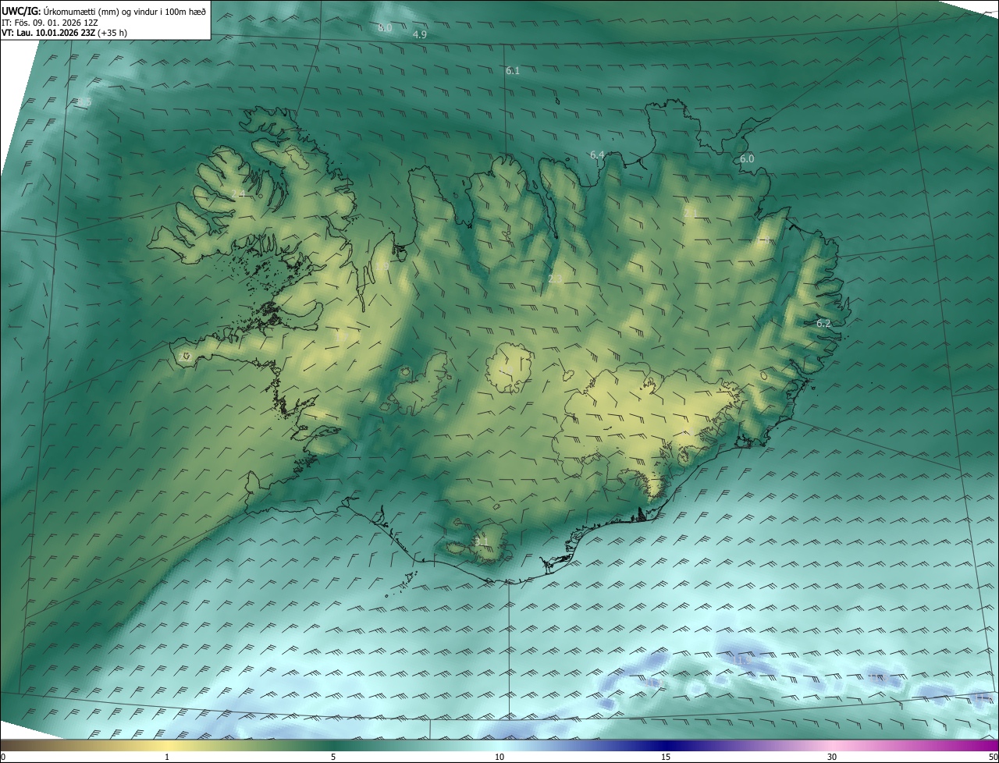The width and height of the screenshot is (999, 763).
Task: Click the 2.1 value label in northeast
Action: coord(691,212)
